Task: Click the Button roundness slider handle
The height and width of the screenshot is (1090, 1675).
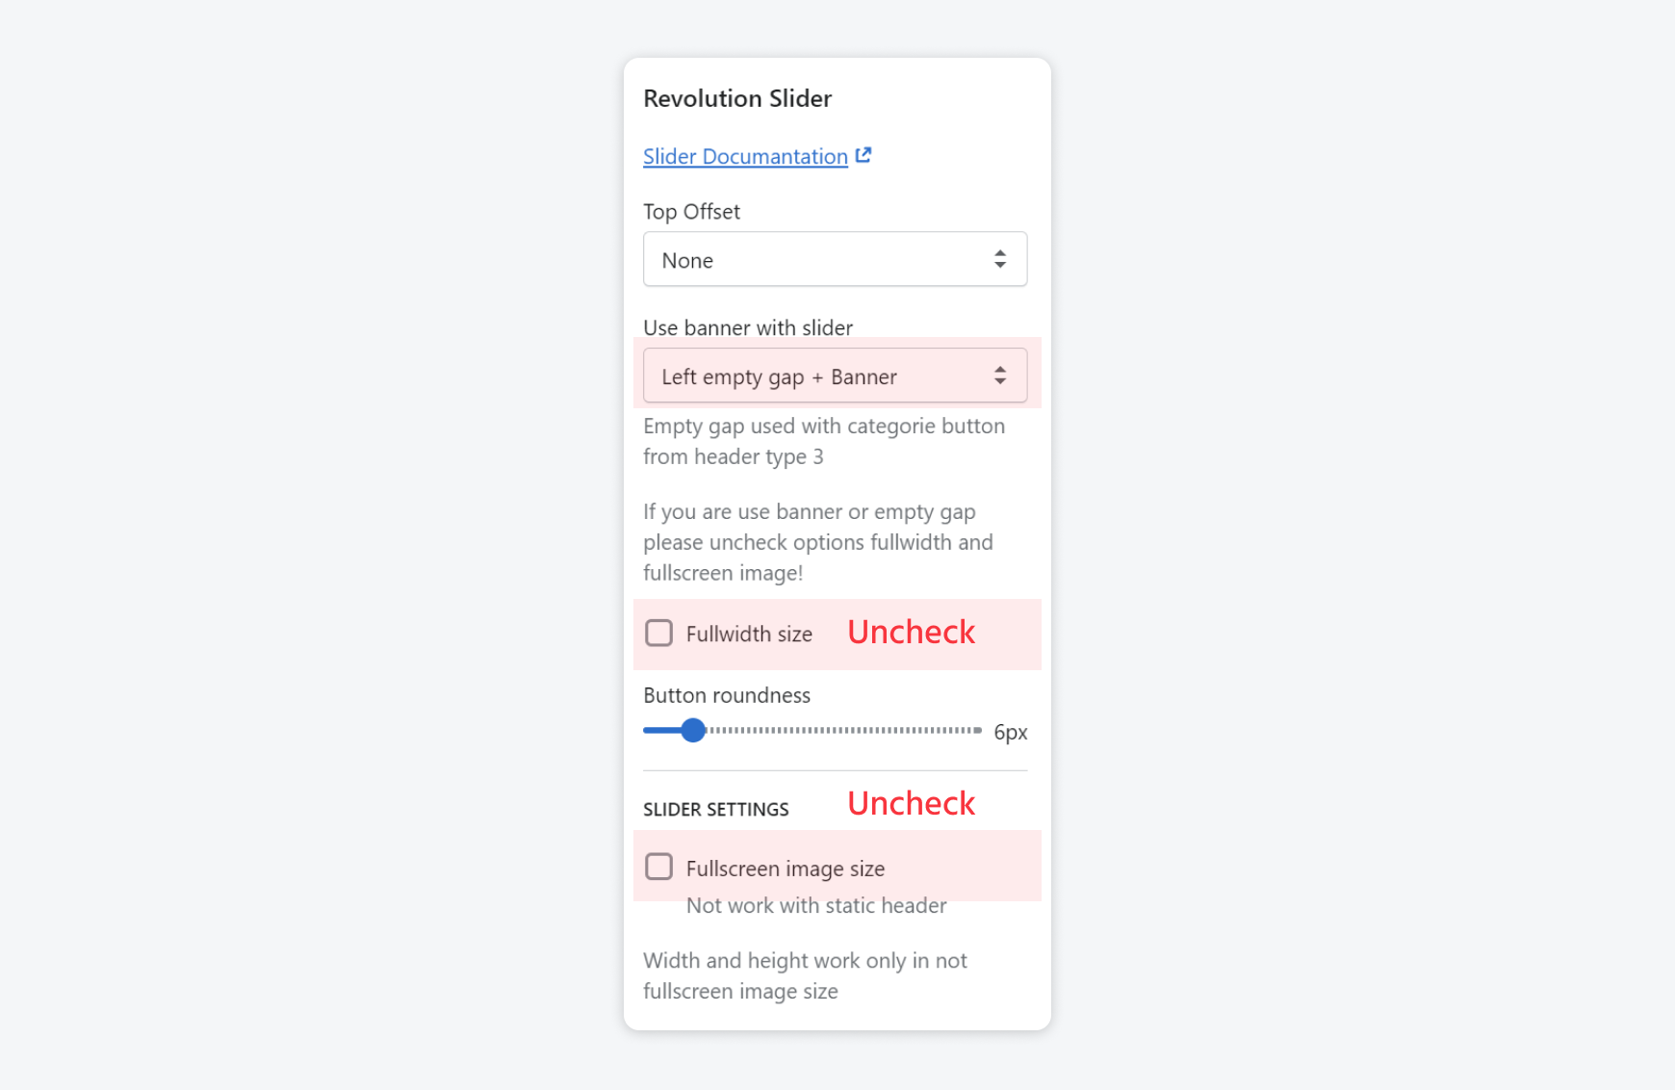Action: coord(693,731)
